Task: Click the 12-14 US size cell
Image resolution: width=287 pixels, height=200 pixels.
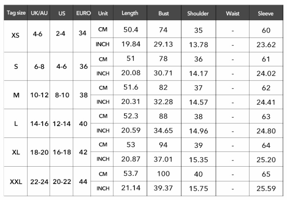Action: pos(62,124)
